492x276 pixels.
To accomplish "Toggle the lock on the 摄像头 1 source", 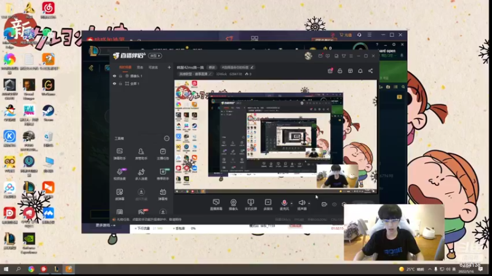I will tap(121, 76).
